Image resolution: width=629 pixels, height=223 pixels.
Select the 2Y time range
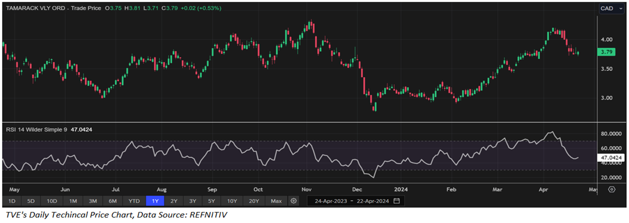tap(174, 201)
